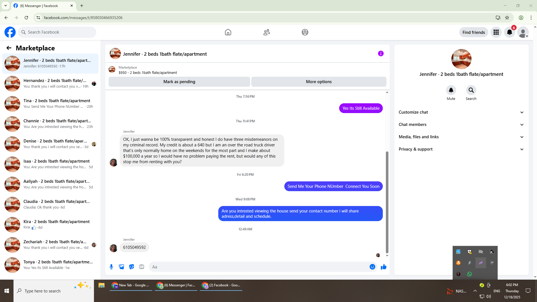Open the taskbar clock showing 6:02 PM
Screen dimensions: 537x302
512,291
